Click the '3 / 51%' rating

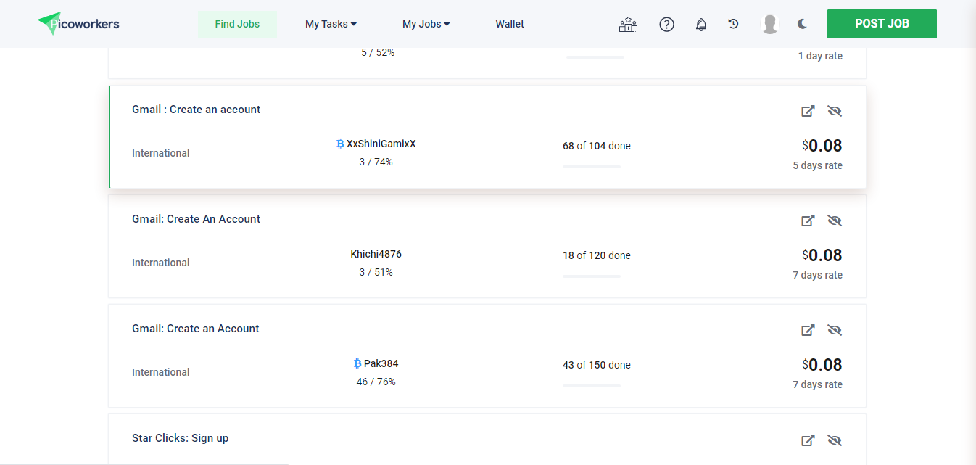[x=376, y=272]
